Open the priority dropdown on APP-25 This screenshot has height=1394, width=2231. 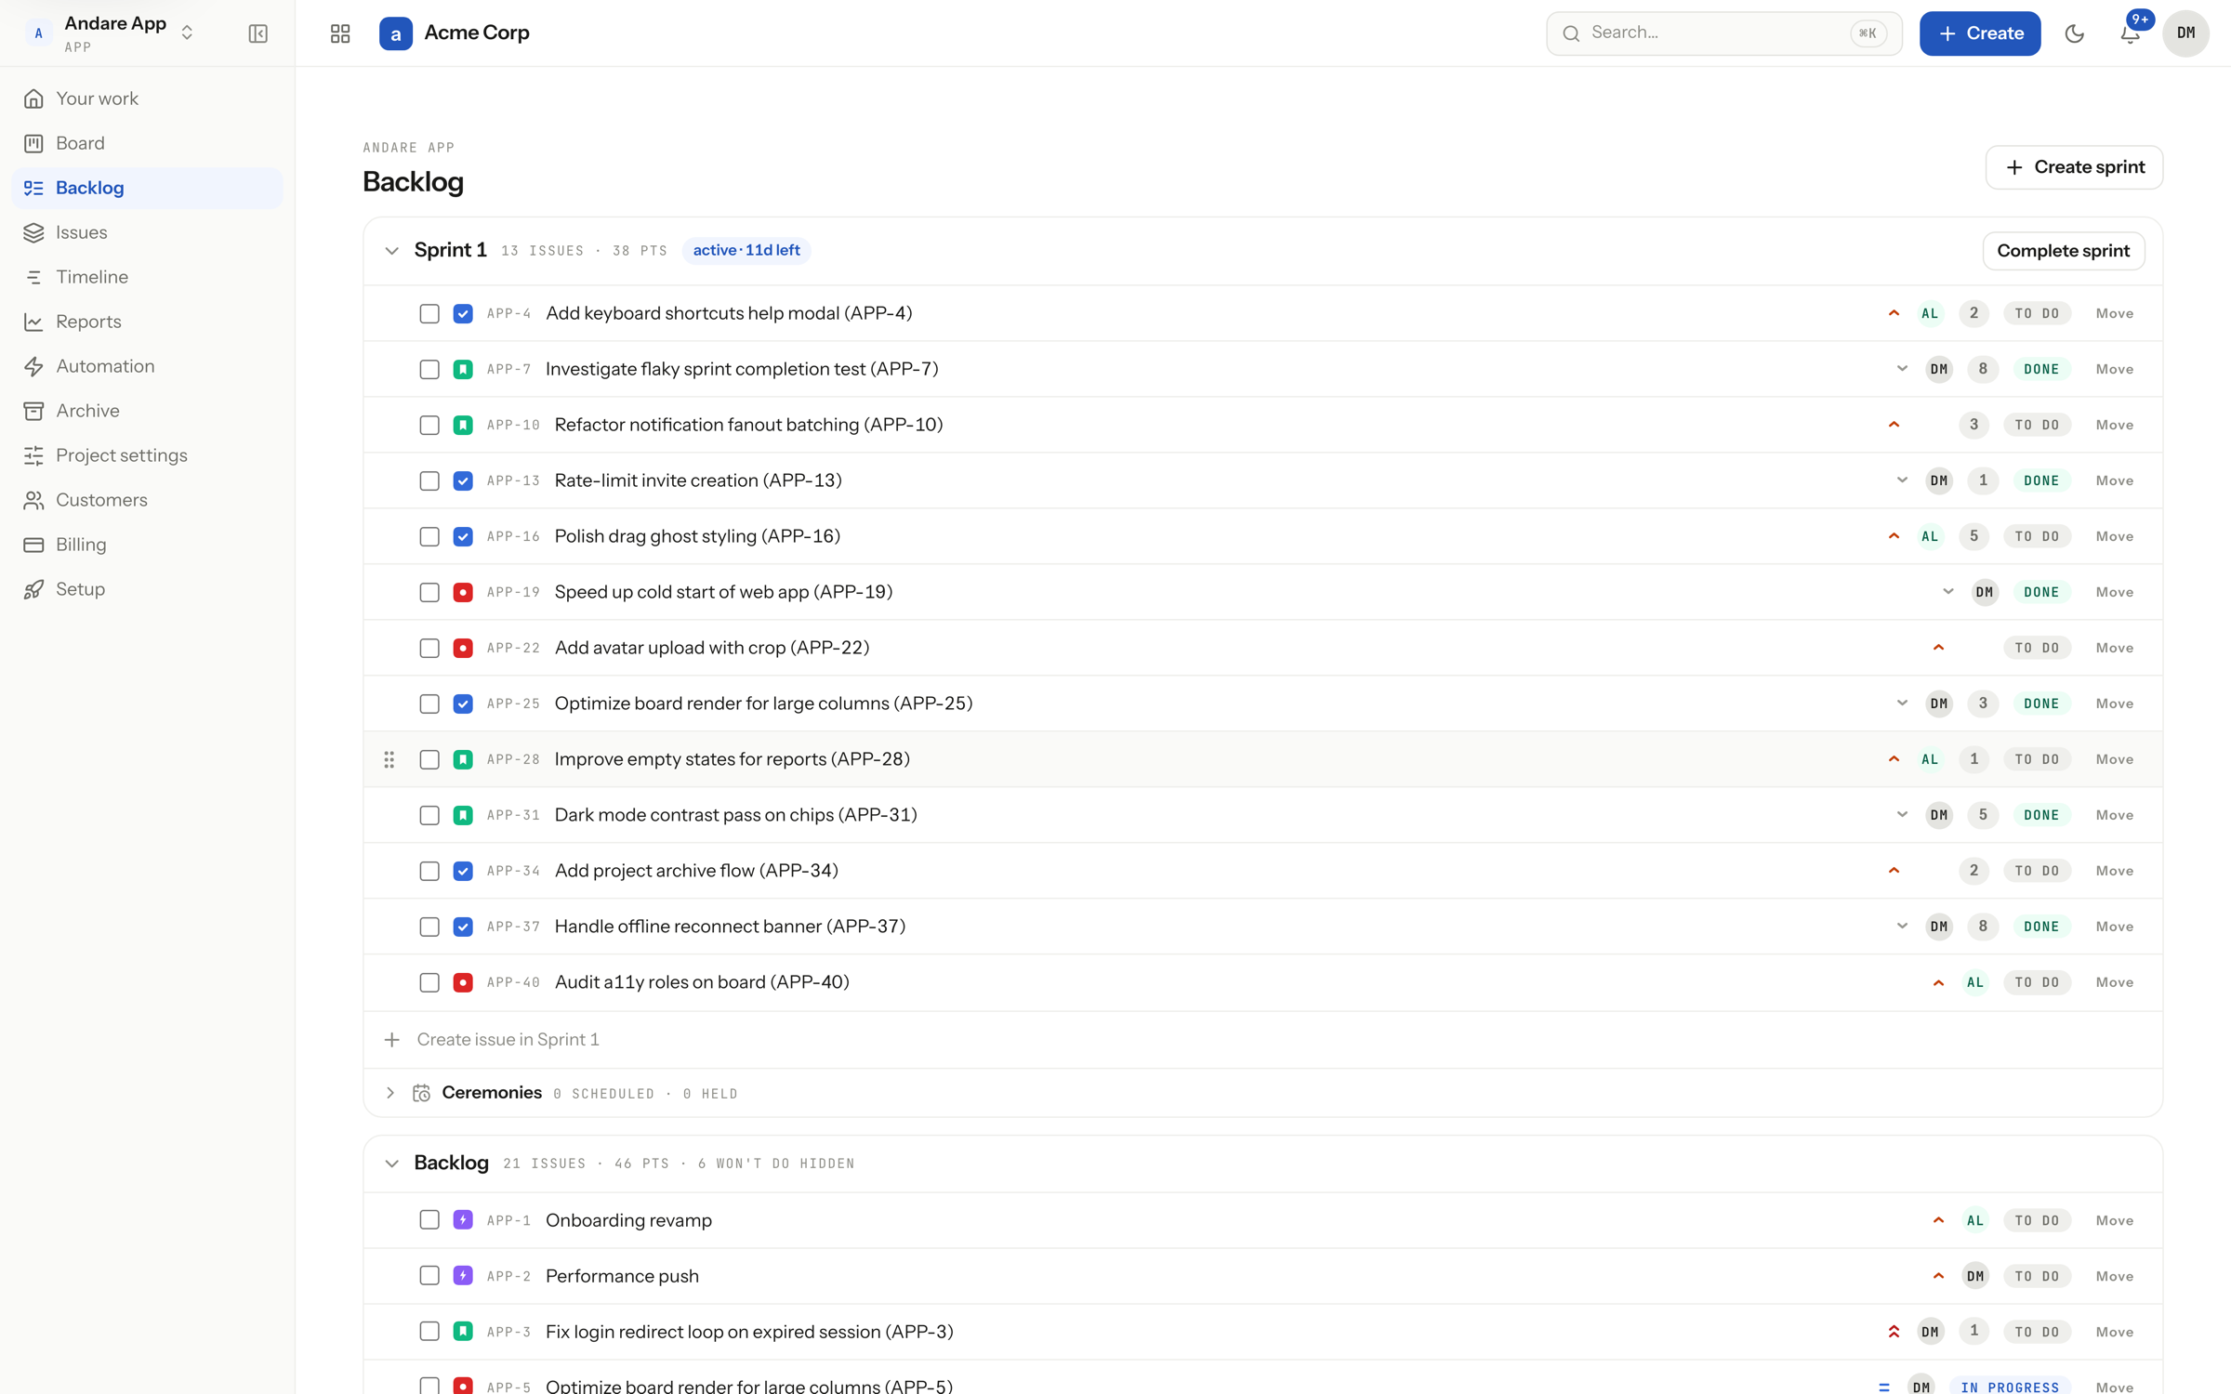pos(1902,704)
